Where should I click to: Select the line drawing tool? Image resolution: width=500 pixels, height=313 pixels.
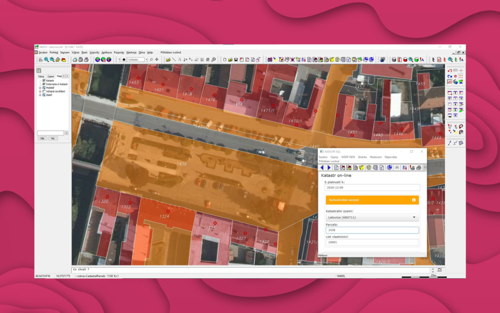pyautogui.click(x=174, y=59)
